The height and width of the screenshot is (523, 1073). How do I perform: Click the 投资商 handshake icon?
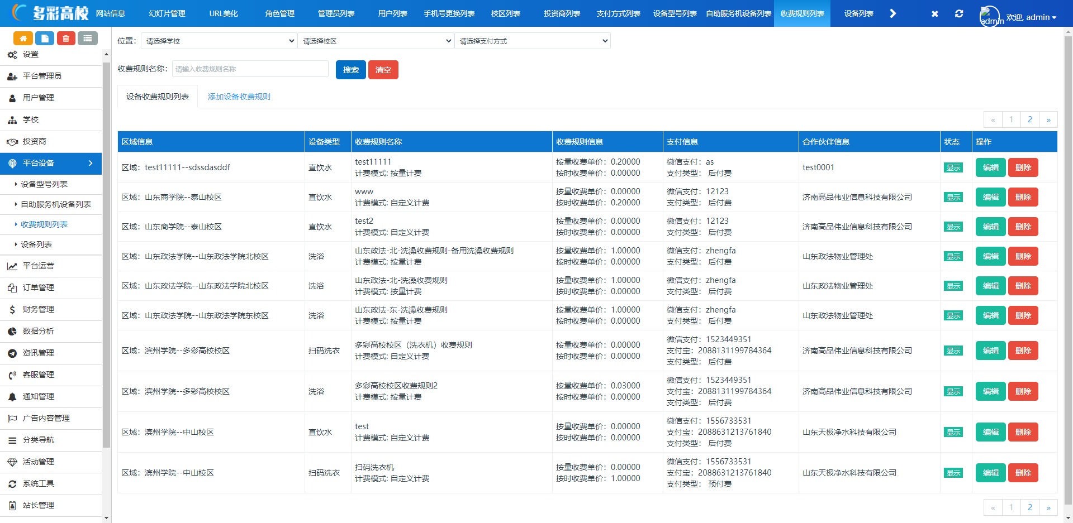coord(12,142)
